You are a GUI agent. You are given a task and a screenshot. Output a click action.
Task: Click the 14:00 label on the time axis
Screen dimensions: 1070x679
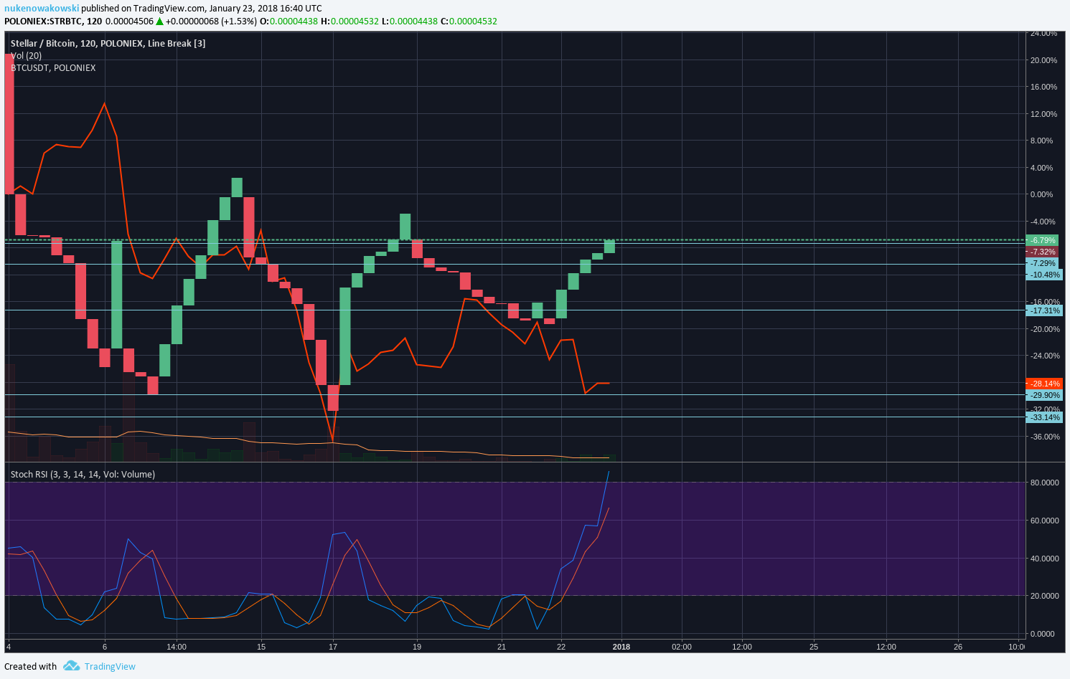pos(177,647)
